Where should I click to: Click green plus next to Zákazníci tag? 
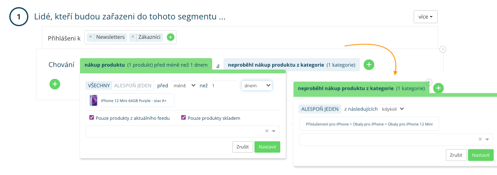click(170, 37)
